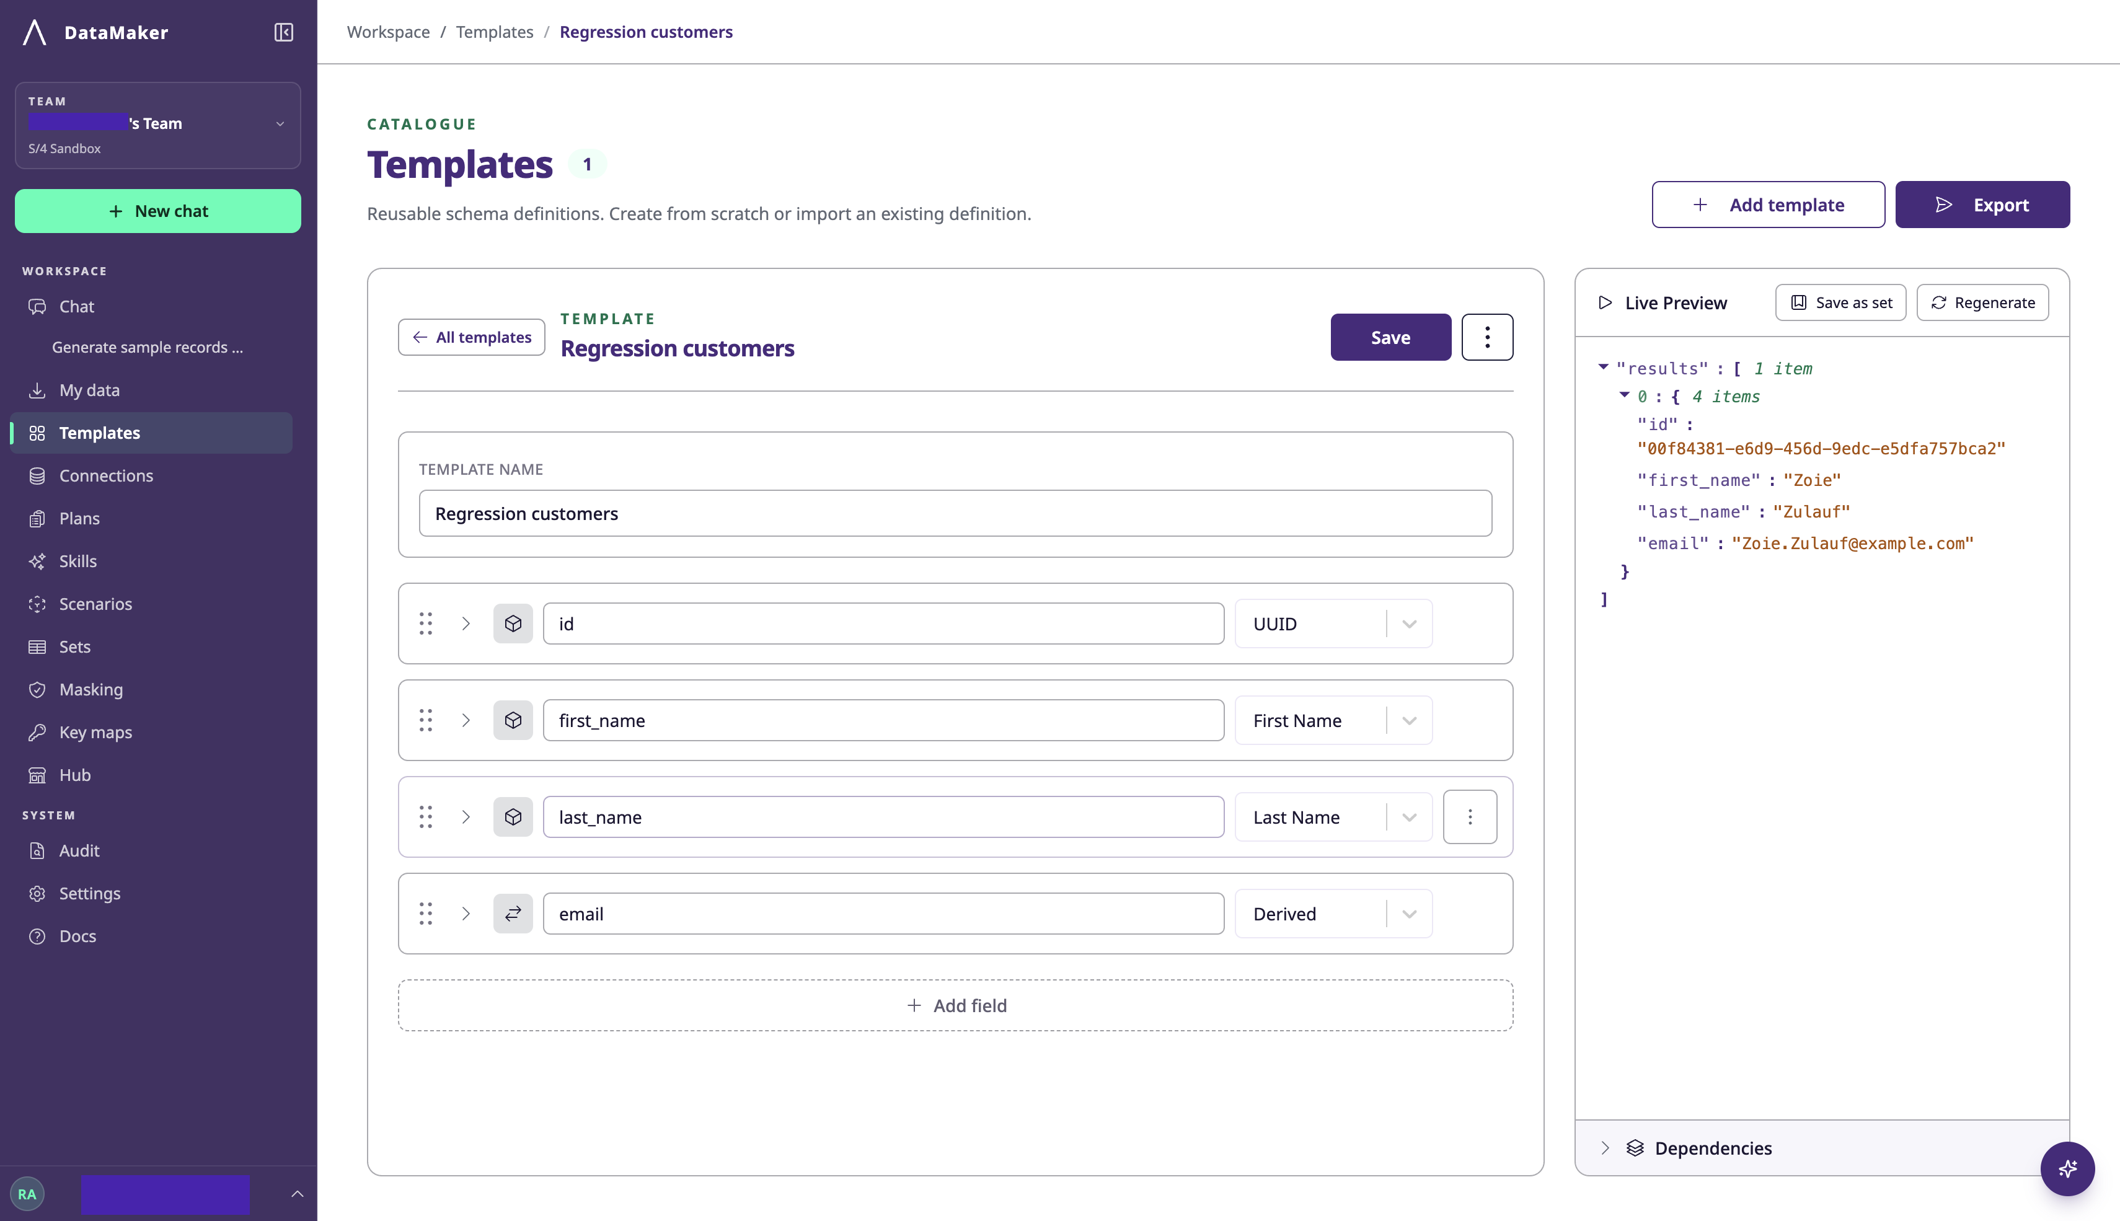Click the id field type cube icon
The image size is (2120, 1221).
513,623
